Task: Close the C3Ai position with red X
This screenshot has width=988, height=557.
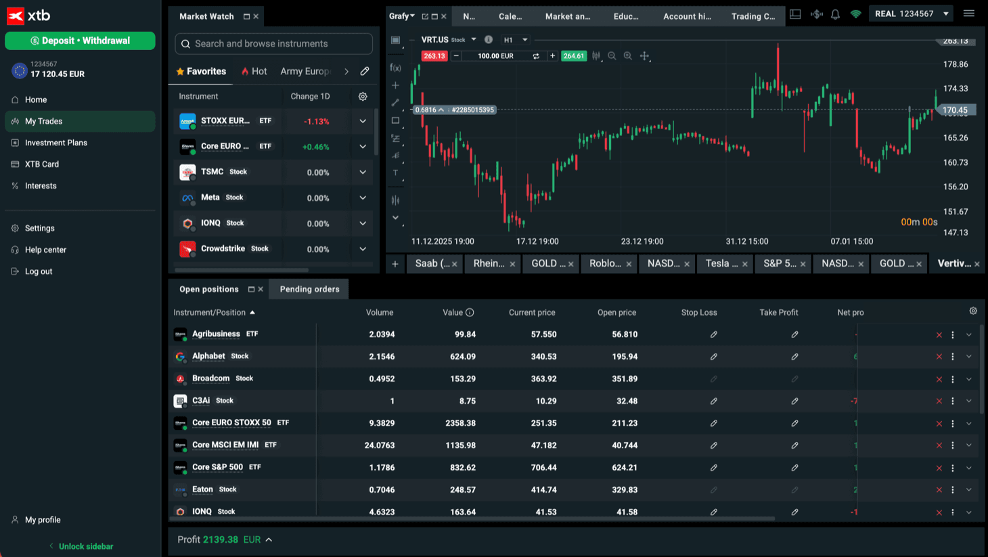Action: (939, 402)
